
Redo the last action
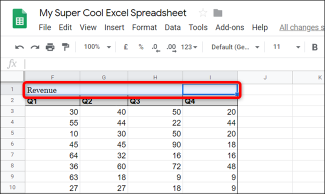click(35, 47)
